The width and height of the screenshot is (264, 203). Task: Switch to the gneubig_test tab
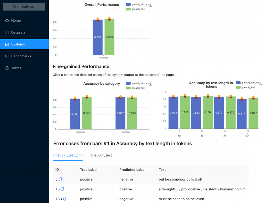[x=101, y=155]
